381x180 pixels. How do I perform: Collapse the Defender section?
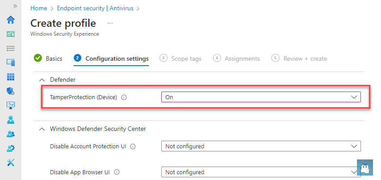coord(42,80)
